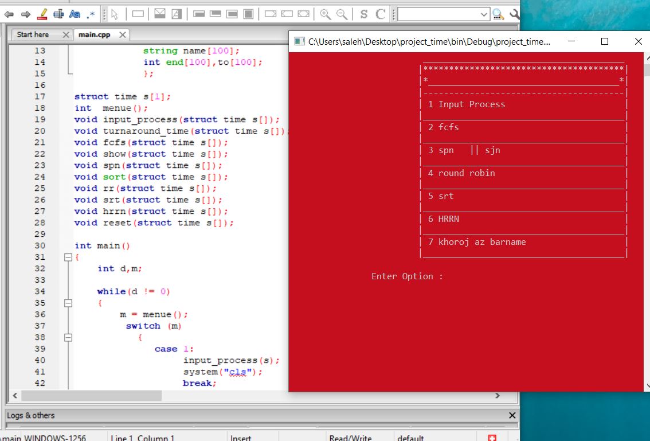Screen dimensions: 650x441
Task: Run search with magnifier icon
Action: (x=498, y=14)
